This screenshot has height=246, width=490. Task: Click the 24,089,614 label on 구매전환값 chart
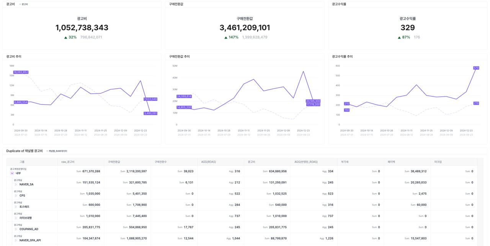(x=184, y=96)
